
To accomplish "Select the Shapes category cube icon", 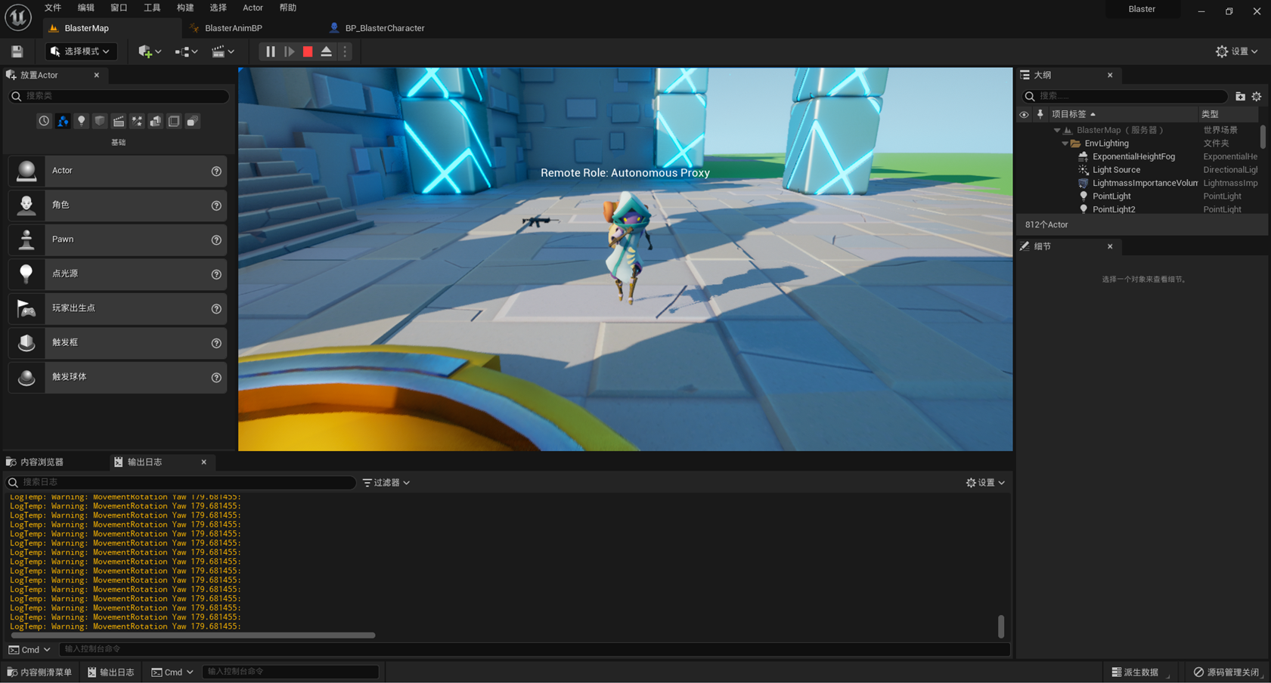I will (100, 121).
